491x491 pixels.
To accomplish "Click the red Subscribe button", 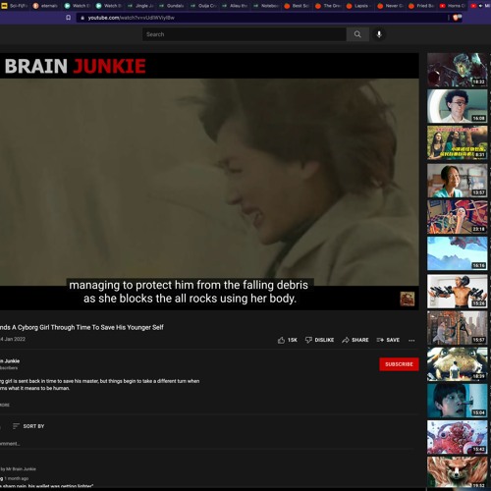I will click(399, 364).
